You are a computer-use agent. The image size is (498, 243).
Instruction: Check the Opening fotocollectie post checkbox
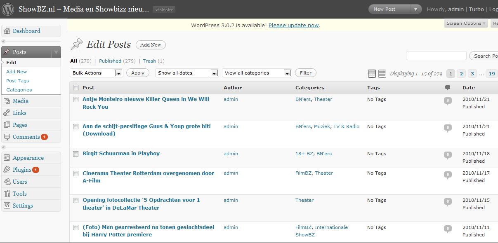(76, 200)
